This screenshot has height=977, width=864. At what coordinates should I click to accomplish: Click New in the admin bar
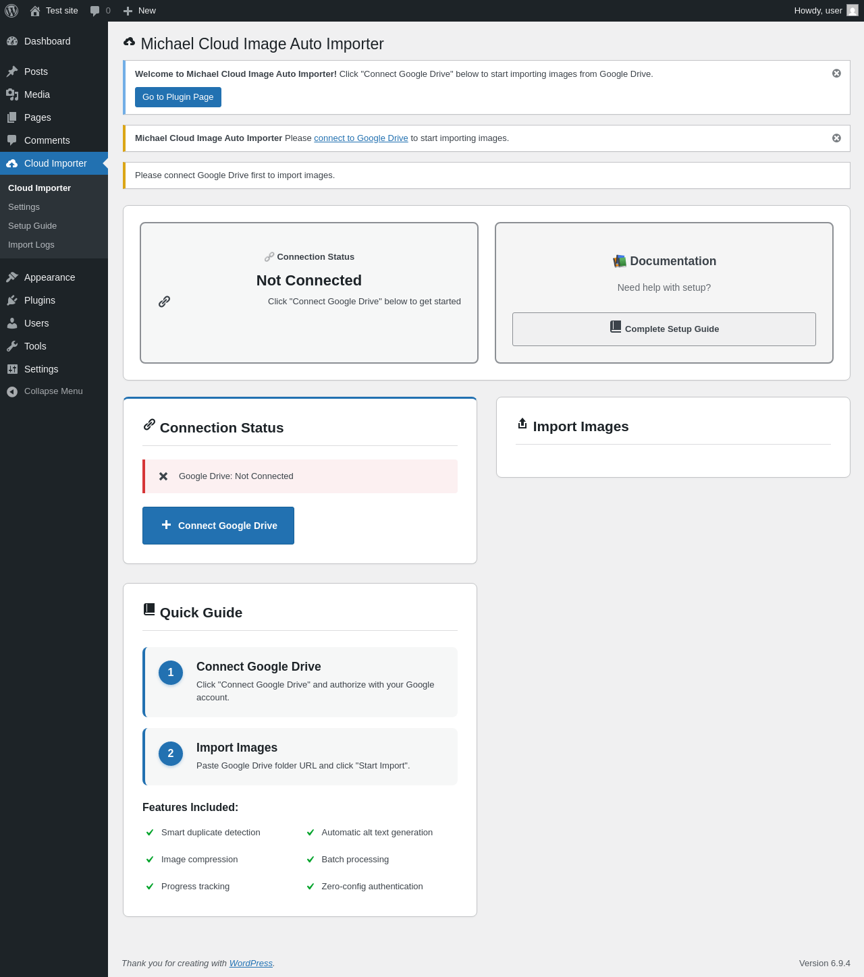[140, 11]
